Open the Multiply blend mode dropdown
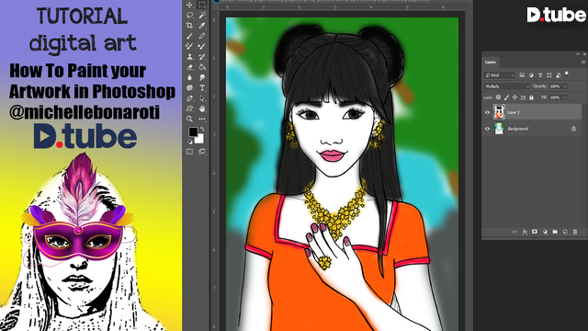The height and width of the screenshot is (331, 588). point(506,86)
